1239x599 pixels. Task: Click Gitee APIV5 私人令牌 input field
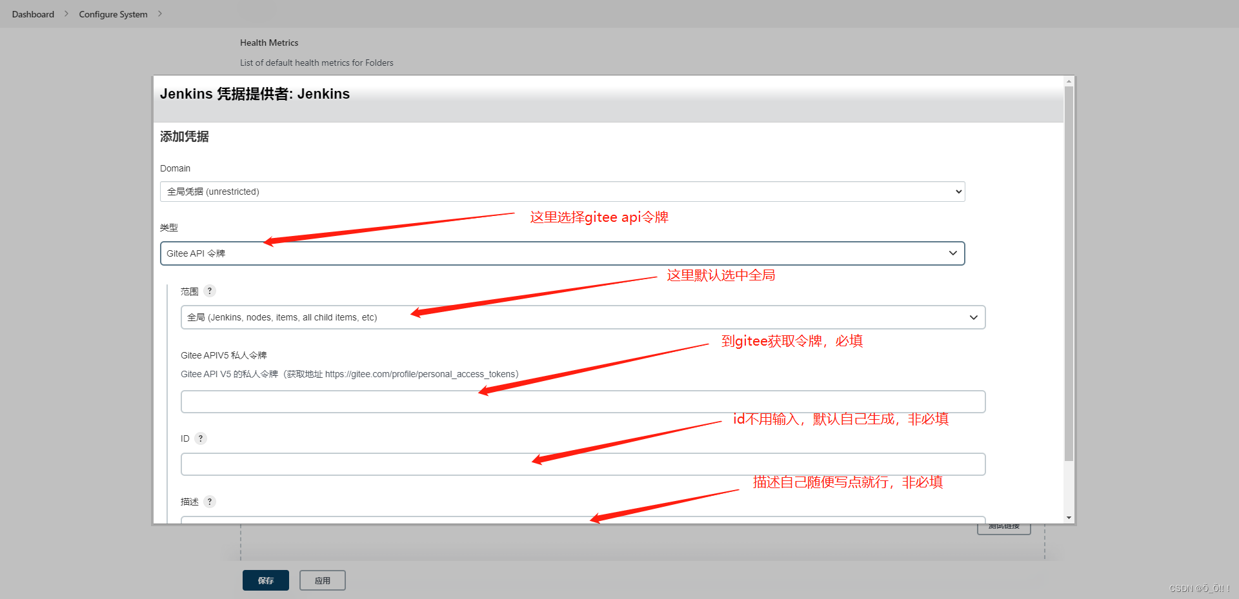pos(583,402)
